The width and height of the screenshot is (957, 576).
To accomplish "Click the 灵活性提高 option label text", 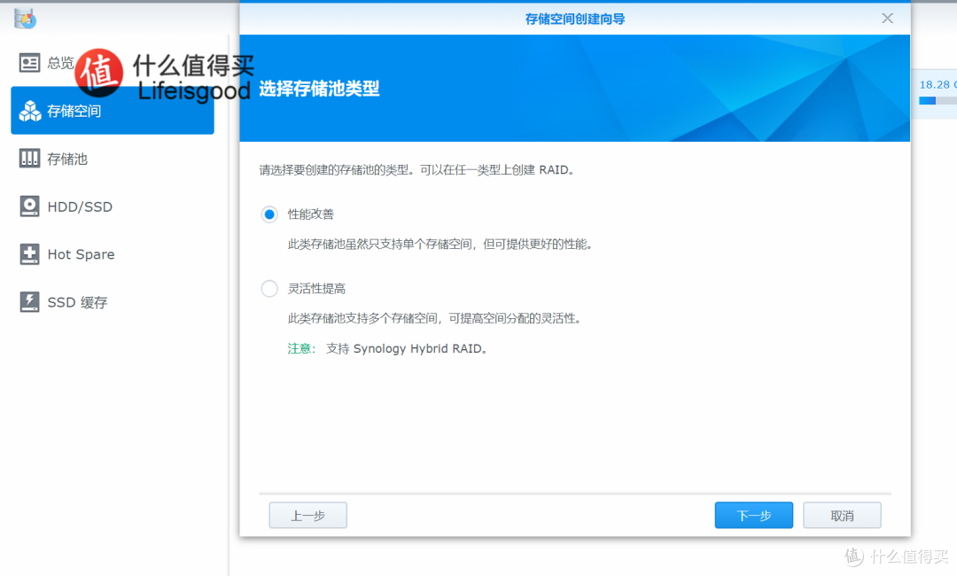I will coord(316,288).
